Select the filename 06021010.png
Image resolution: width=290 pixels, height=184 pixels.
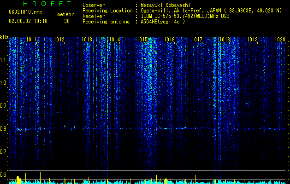click(25, 12)
